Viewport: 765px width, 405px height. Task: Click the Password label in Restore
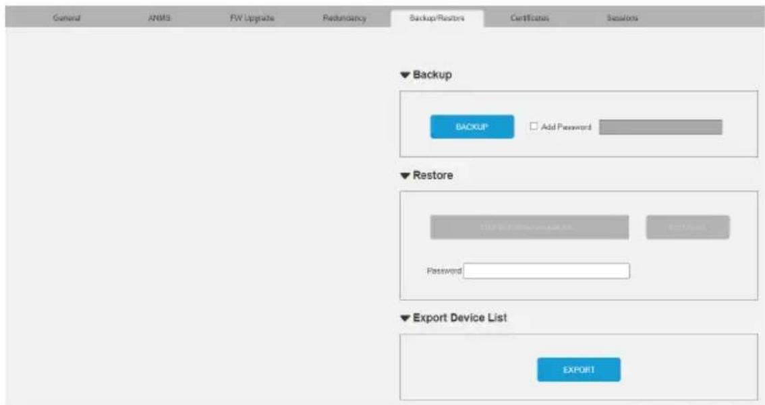tap(444, 271)
